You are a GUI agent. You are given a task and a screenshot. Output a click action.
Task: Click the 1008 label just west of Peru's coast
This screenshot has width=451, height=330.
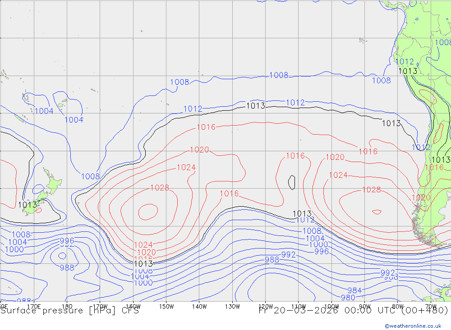point(382,81)
